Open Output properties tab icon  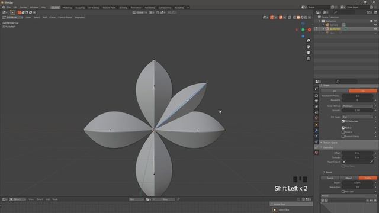316,101
